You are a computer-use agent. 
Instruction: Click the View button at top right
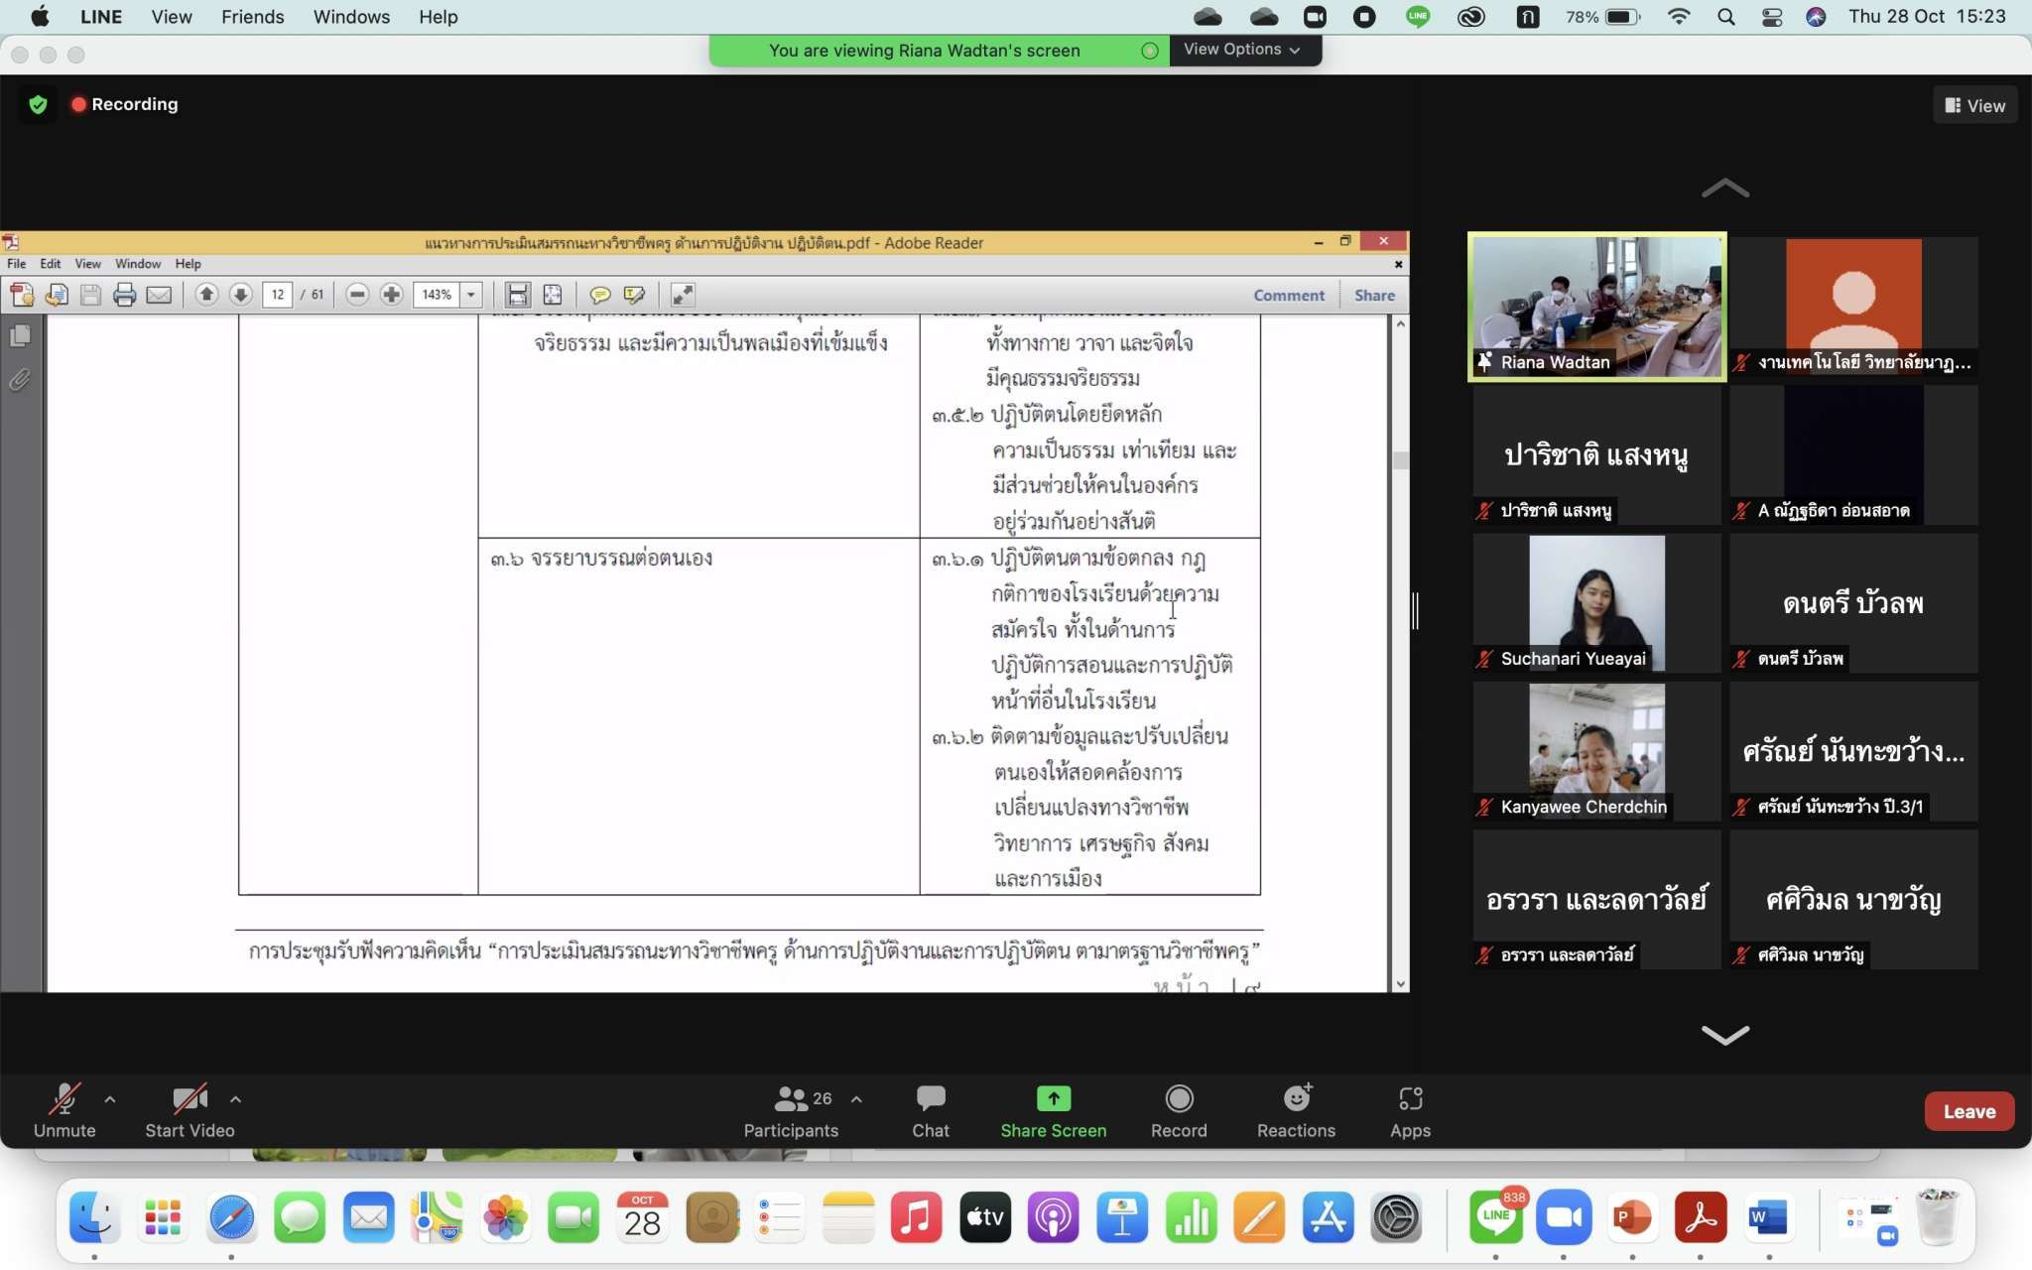pos(1974,105)
